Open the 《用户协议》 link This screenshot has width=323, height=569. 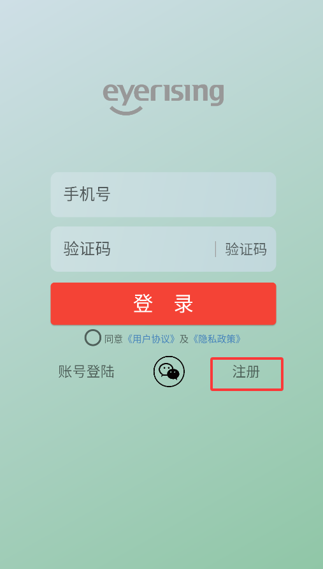[x=151, y=339]
